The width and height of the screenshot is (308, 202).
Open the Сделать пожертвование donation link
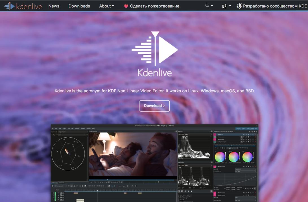tap(152, 6)
